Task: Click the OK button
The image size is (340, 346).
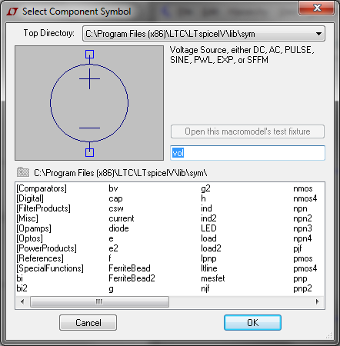Action: (252, 323)
